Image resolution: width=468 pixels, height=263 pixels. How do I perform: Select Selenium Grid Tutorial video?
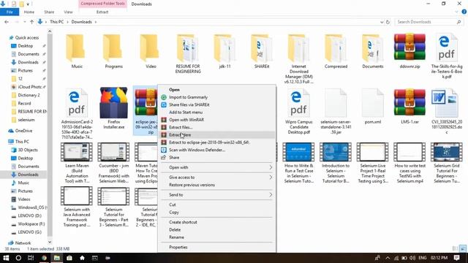[x=447, y=152]
